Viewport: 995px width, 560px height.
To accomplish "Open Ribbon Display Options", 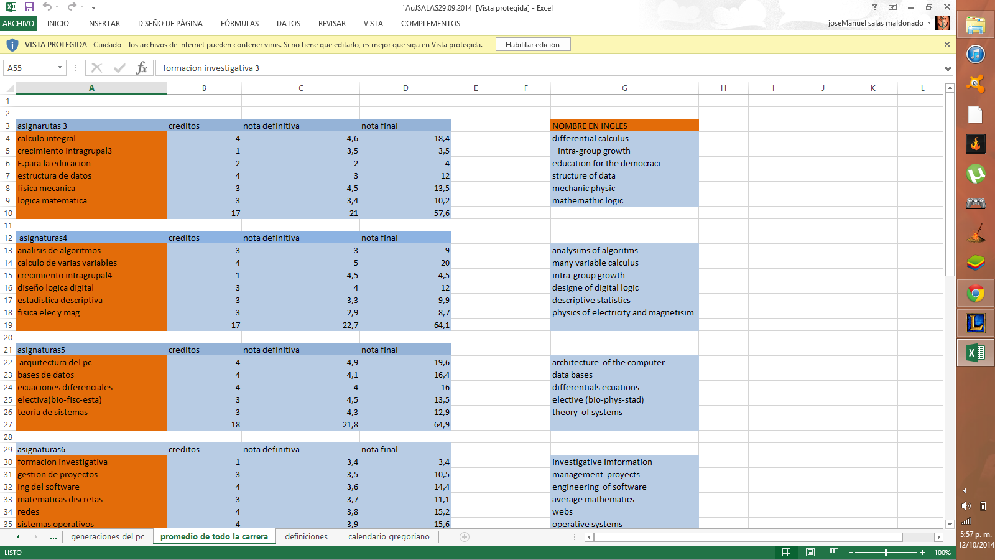I will (892, 7).
